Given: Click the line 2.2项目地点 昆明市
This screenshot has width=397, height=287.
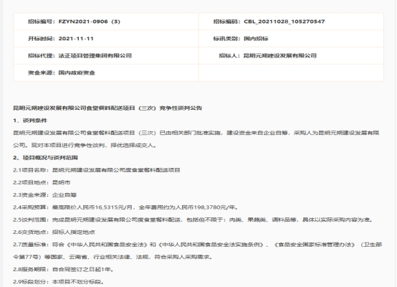Looking at the screenshot, I should (x=42, y=182).
